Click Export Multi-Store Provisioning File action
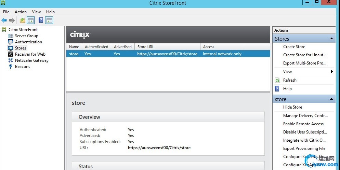Image resolution: width=340 pixels, height=170 pixels. (305, 63)
